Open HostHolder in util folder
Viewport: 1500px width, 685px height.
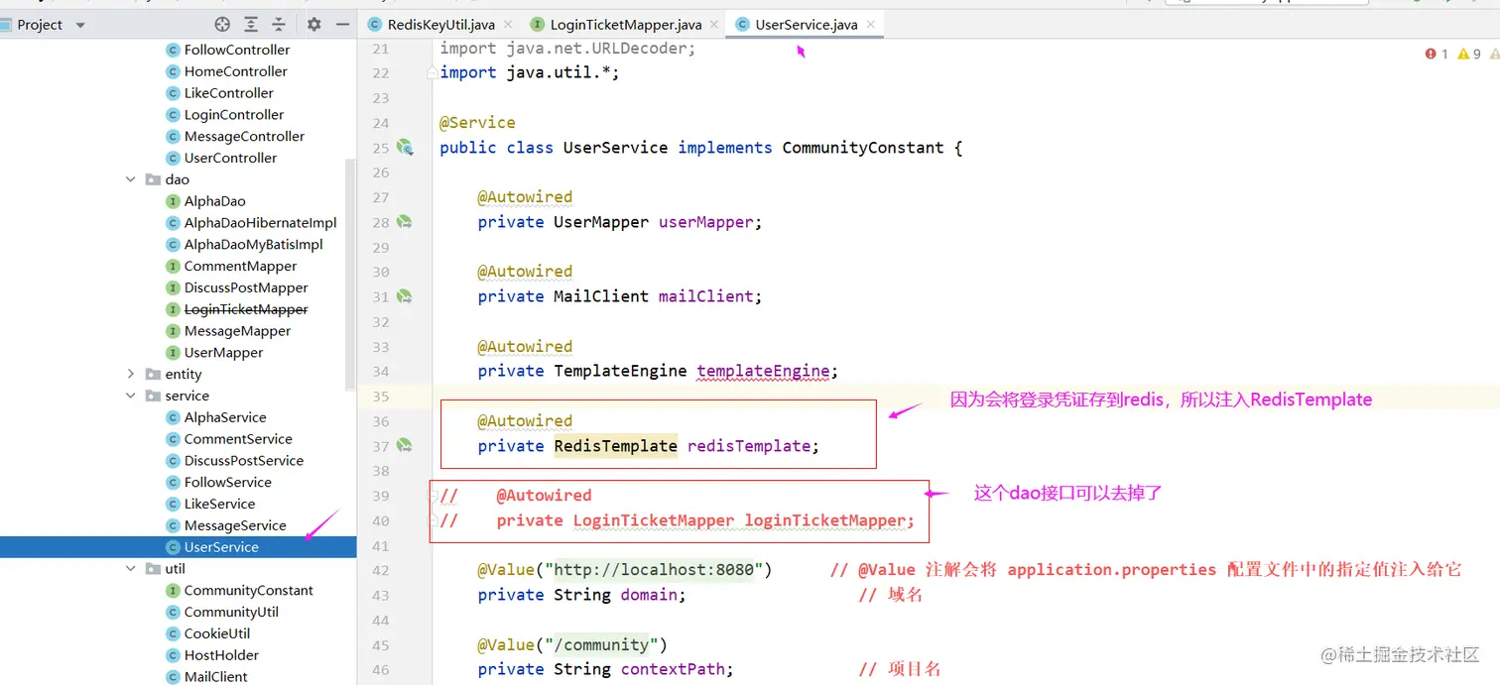(221, 655)
